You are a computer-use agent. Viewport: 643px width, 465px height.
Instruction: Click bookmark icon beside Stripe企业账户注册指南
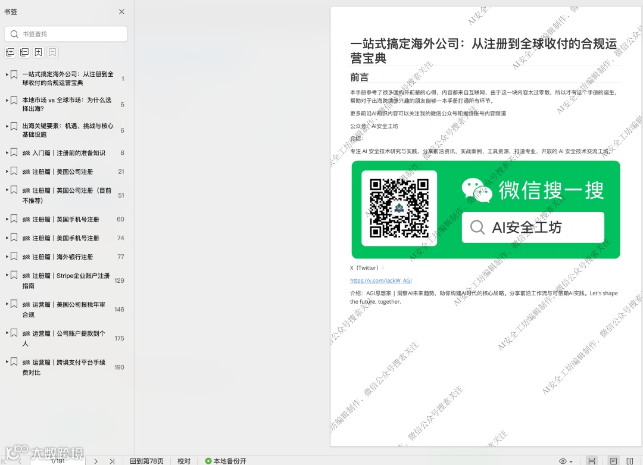(14, 275)
